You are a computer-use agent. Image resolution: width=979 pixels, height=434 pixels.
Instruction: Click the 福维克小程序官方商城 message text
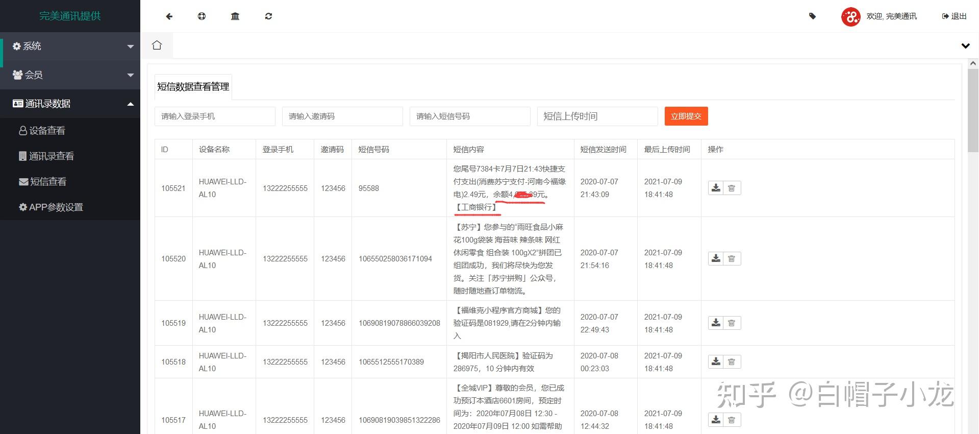pyautogui.click(x=507, y=323)
